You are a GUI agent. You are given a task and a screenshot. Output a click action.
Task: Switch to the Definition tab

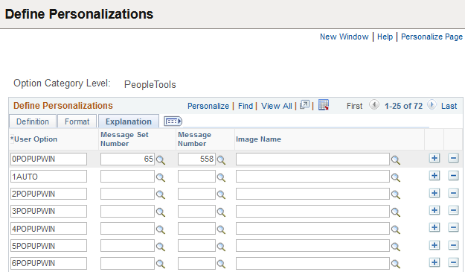pos(33,121)
